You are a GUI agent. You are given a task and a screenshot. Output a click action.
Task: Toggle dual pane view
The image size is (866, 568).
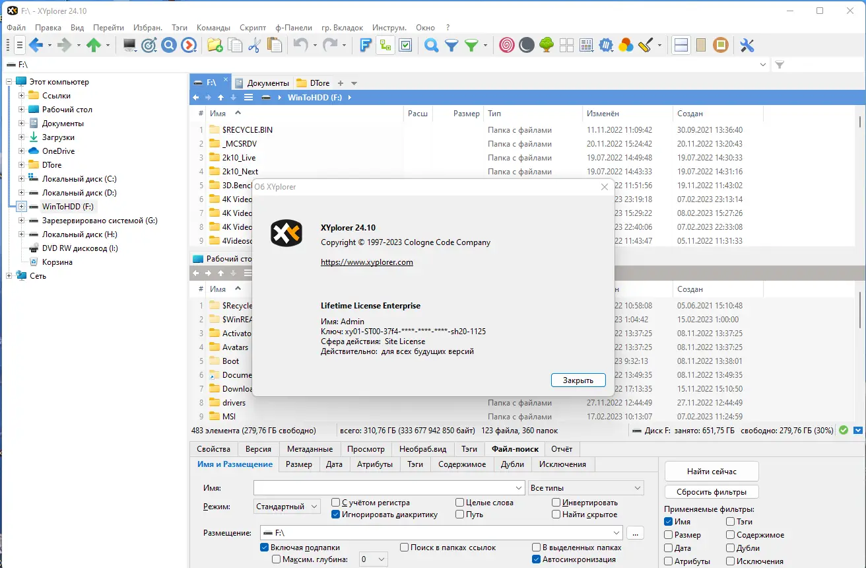681,45
